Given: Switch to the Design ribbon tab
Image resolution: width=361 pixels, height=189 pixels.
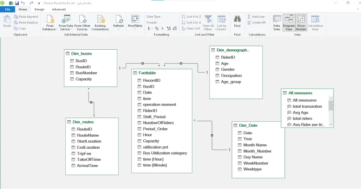Looking at the screenshot, I should click(39, 9).
